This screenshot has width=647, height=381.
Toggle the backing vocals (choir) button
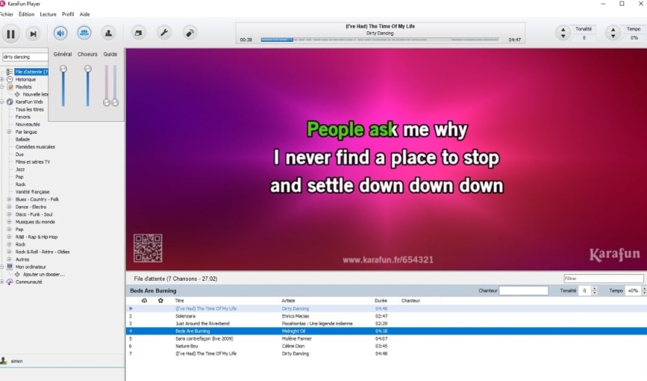point(84,33)
